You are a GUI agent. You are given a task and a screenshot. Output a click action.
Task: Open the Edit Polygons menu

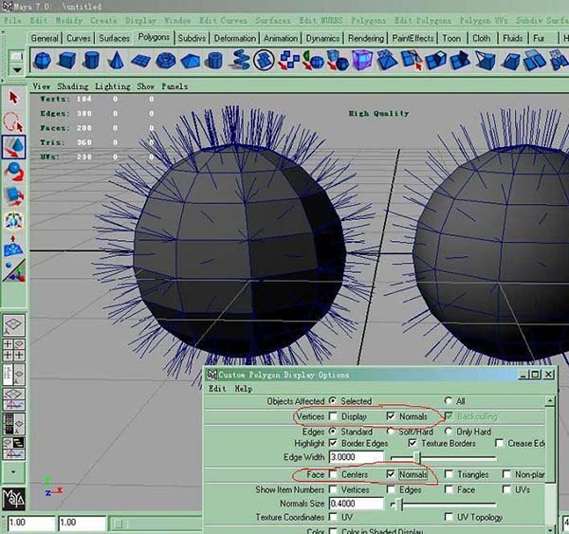click(x=423, y=20)
